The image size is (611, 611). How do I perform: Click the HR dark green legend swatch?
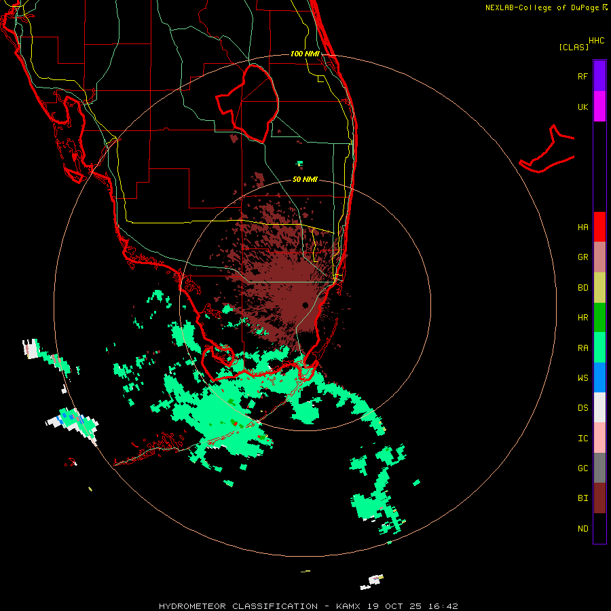[599, 317]
